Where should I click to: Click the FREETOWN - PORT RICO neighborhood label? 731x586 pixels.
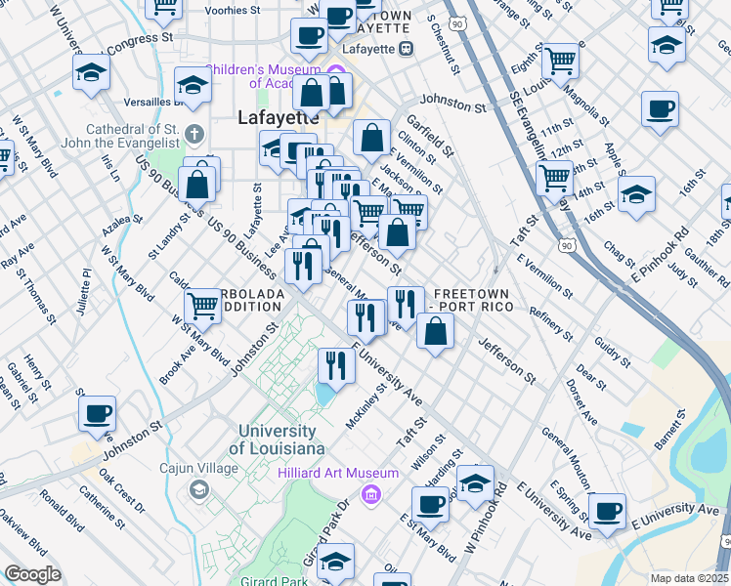(x=472, y=301)
